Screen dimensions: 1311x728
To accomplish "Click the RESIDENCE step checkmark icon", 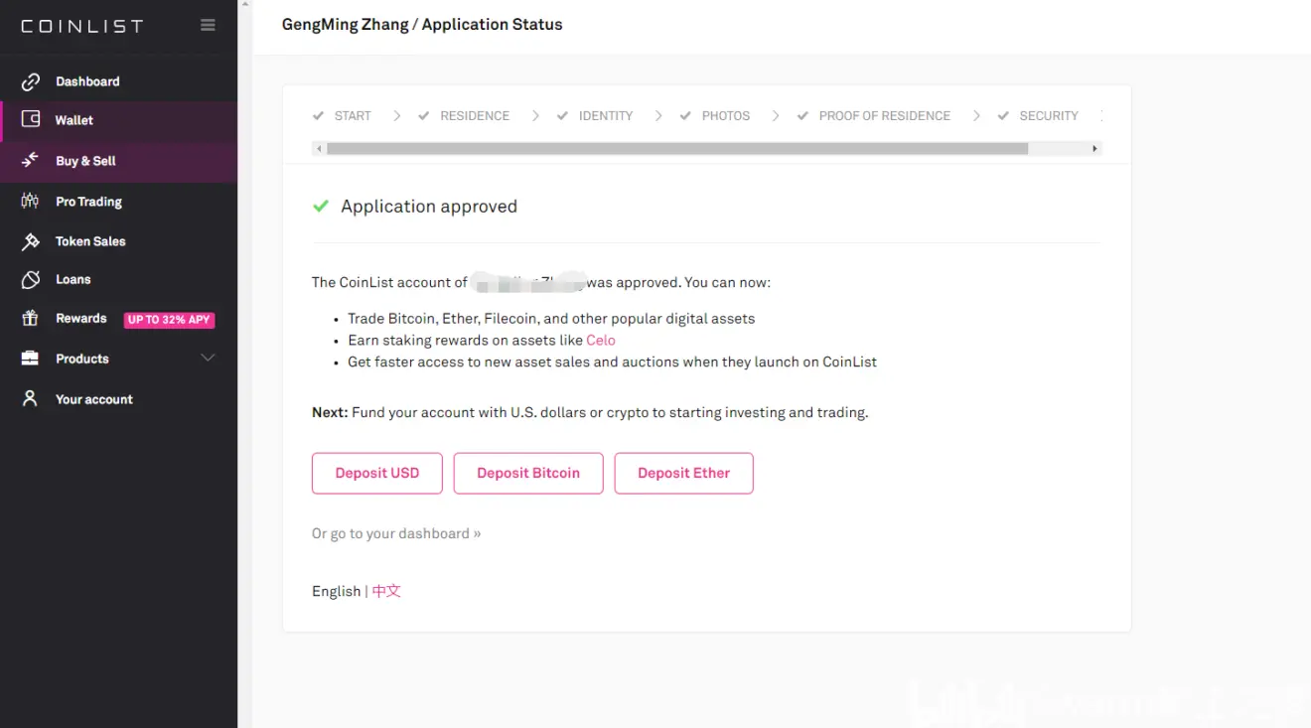I will pos(424,116).
